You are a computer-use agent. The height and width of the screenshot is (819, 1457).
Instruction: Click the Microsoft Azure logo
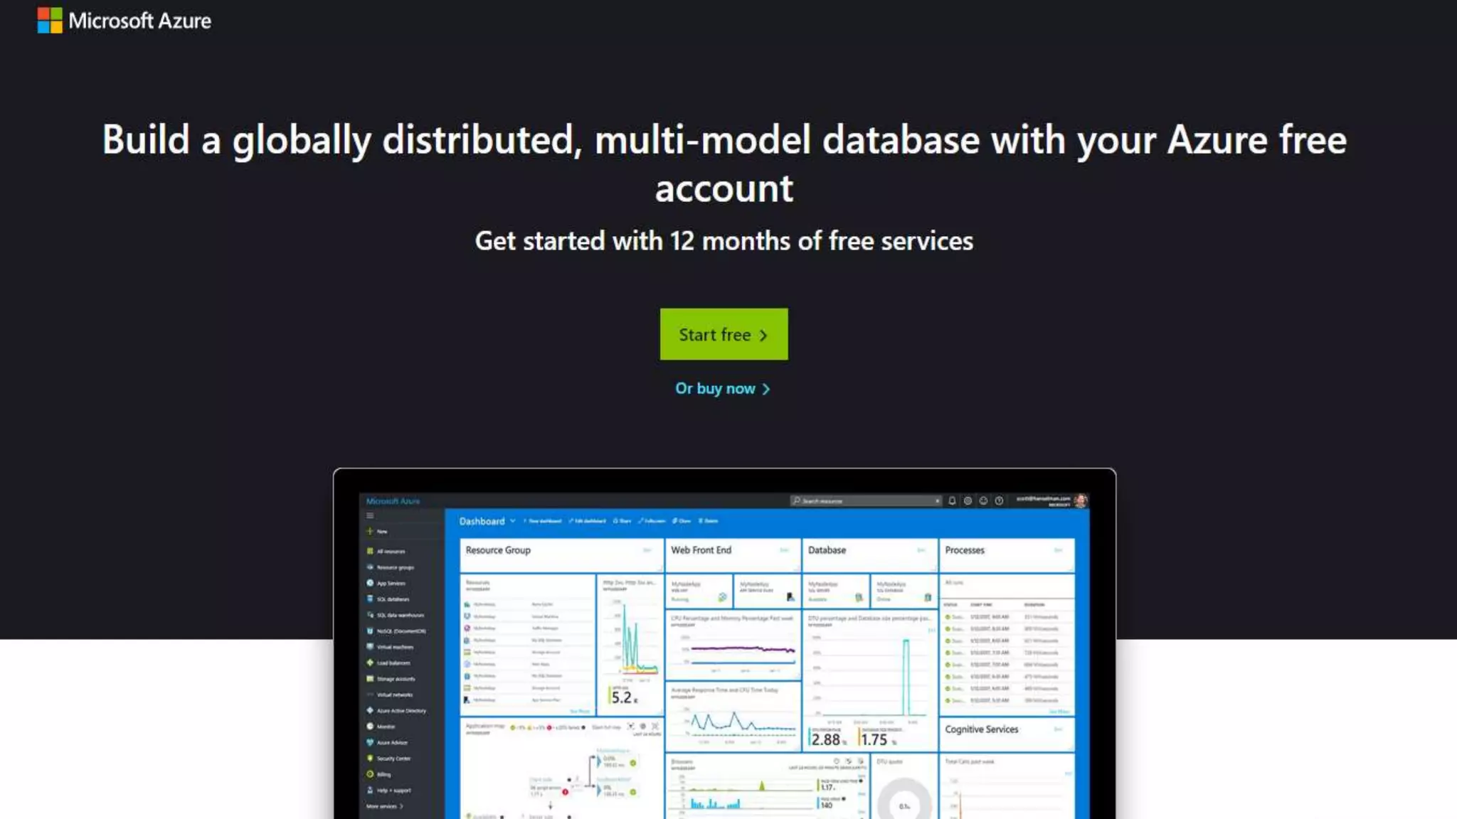coord(124,21)
